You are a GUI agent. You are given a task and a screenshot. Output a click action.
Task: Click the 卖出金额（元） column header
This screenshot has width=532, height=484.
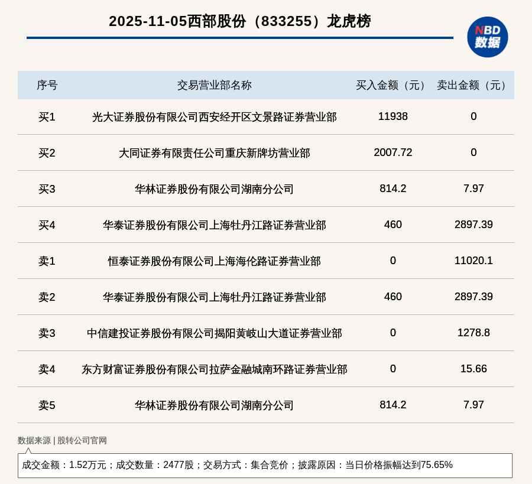pos(473,85)
